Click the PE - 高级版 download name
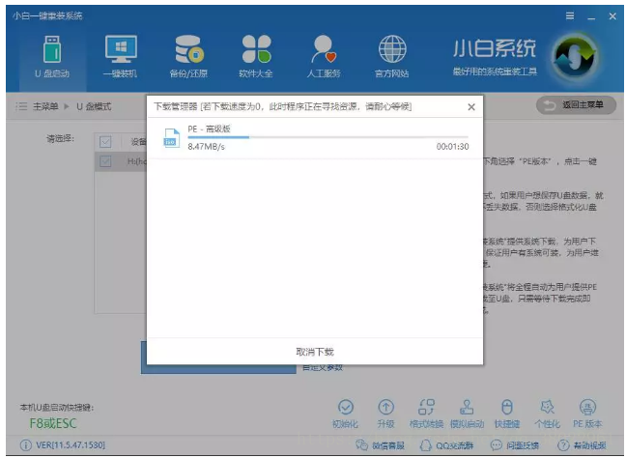 [x=210, y=129]
